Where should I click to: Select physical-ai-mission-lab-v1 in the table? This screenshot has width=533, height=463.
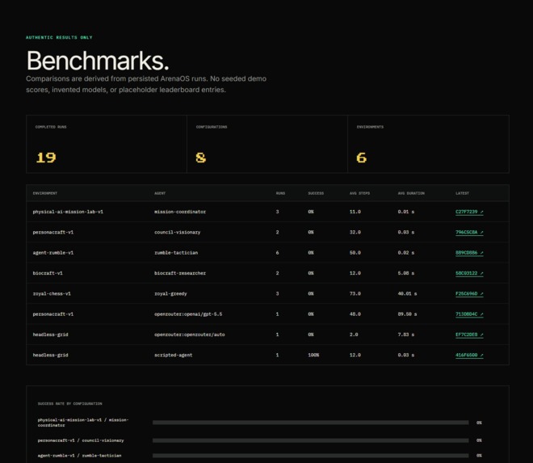click(x=68, y=212)
